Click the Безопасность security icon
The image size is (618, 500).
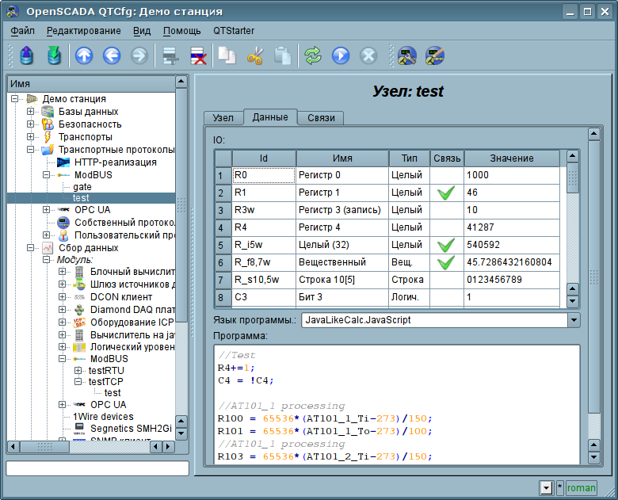tap(48, 124)
